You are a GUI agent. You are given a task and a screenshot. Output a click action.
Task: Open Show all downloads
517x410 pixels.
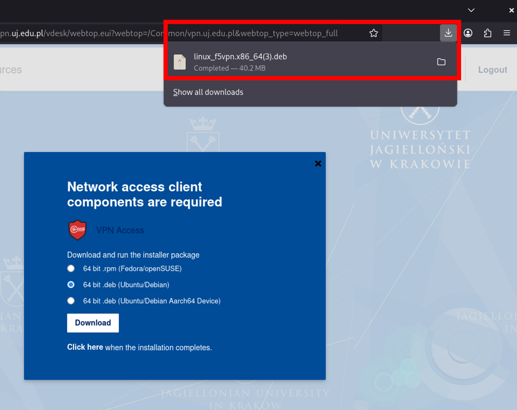[x=208, y=92]
